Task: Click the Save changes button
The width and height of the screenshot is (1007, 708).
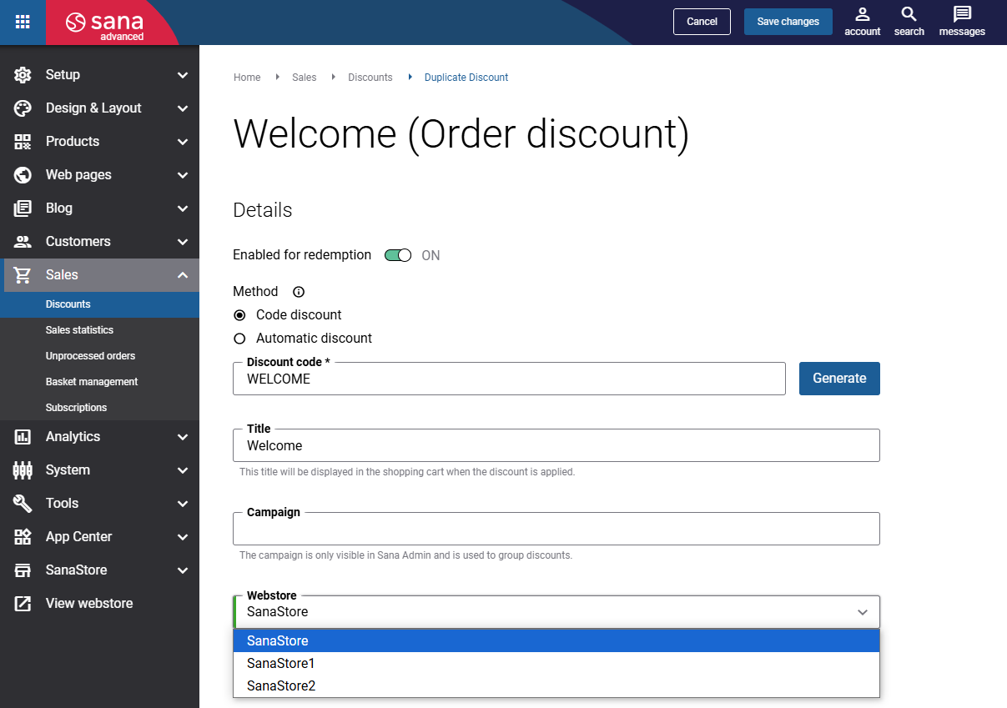Action: point(788,22)
